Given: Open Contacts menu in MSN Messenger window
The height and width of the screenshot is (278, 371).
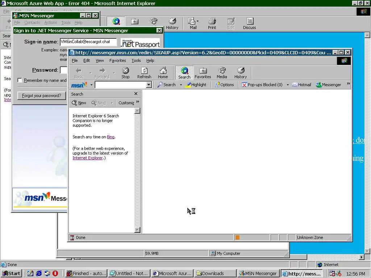Looking at the screenshot, I should click(x=32, y=22).
